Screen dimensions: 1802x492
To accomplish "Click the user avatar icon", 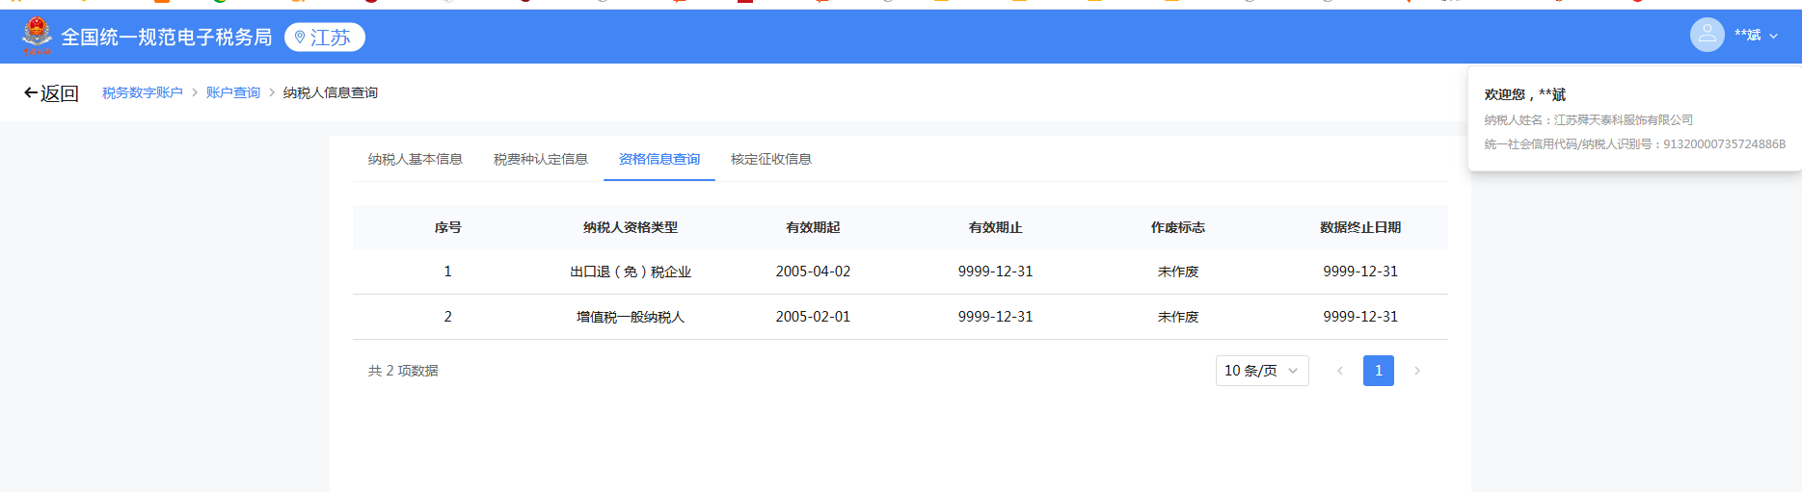I will (1707, 36).
